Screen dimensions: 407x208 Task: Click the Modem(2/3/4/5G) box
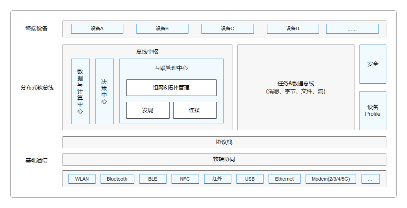tap(331, 179)
